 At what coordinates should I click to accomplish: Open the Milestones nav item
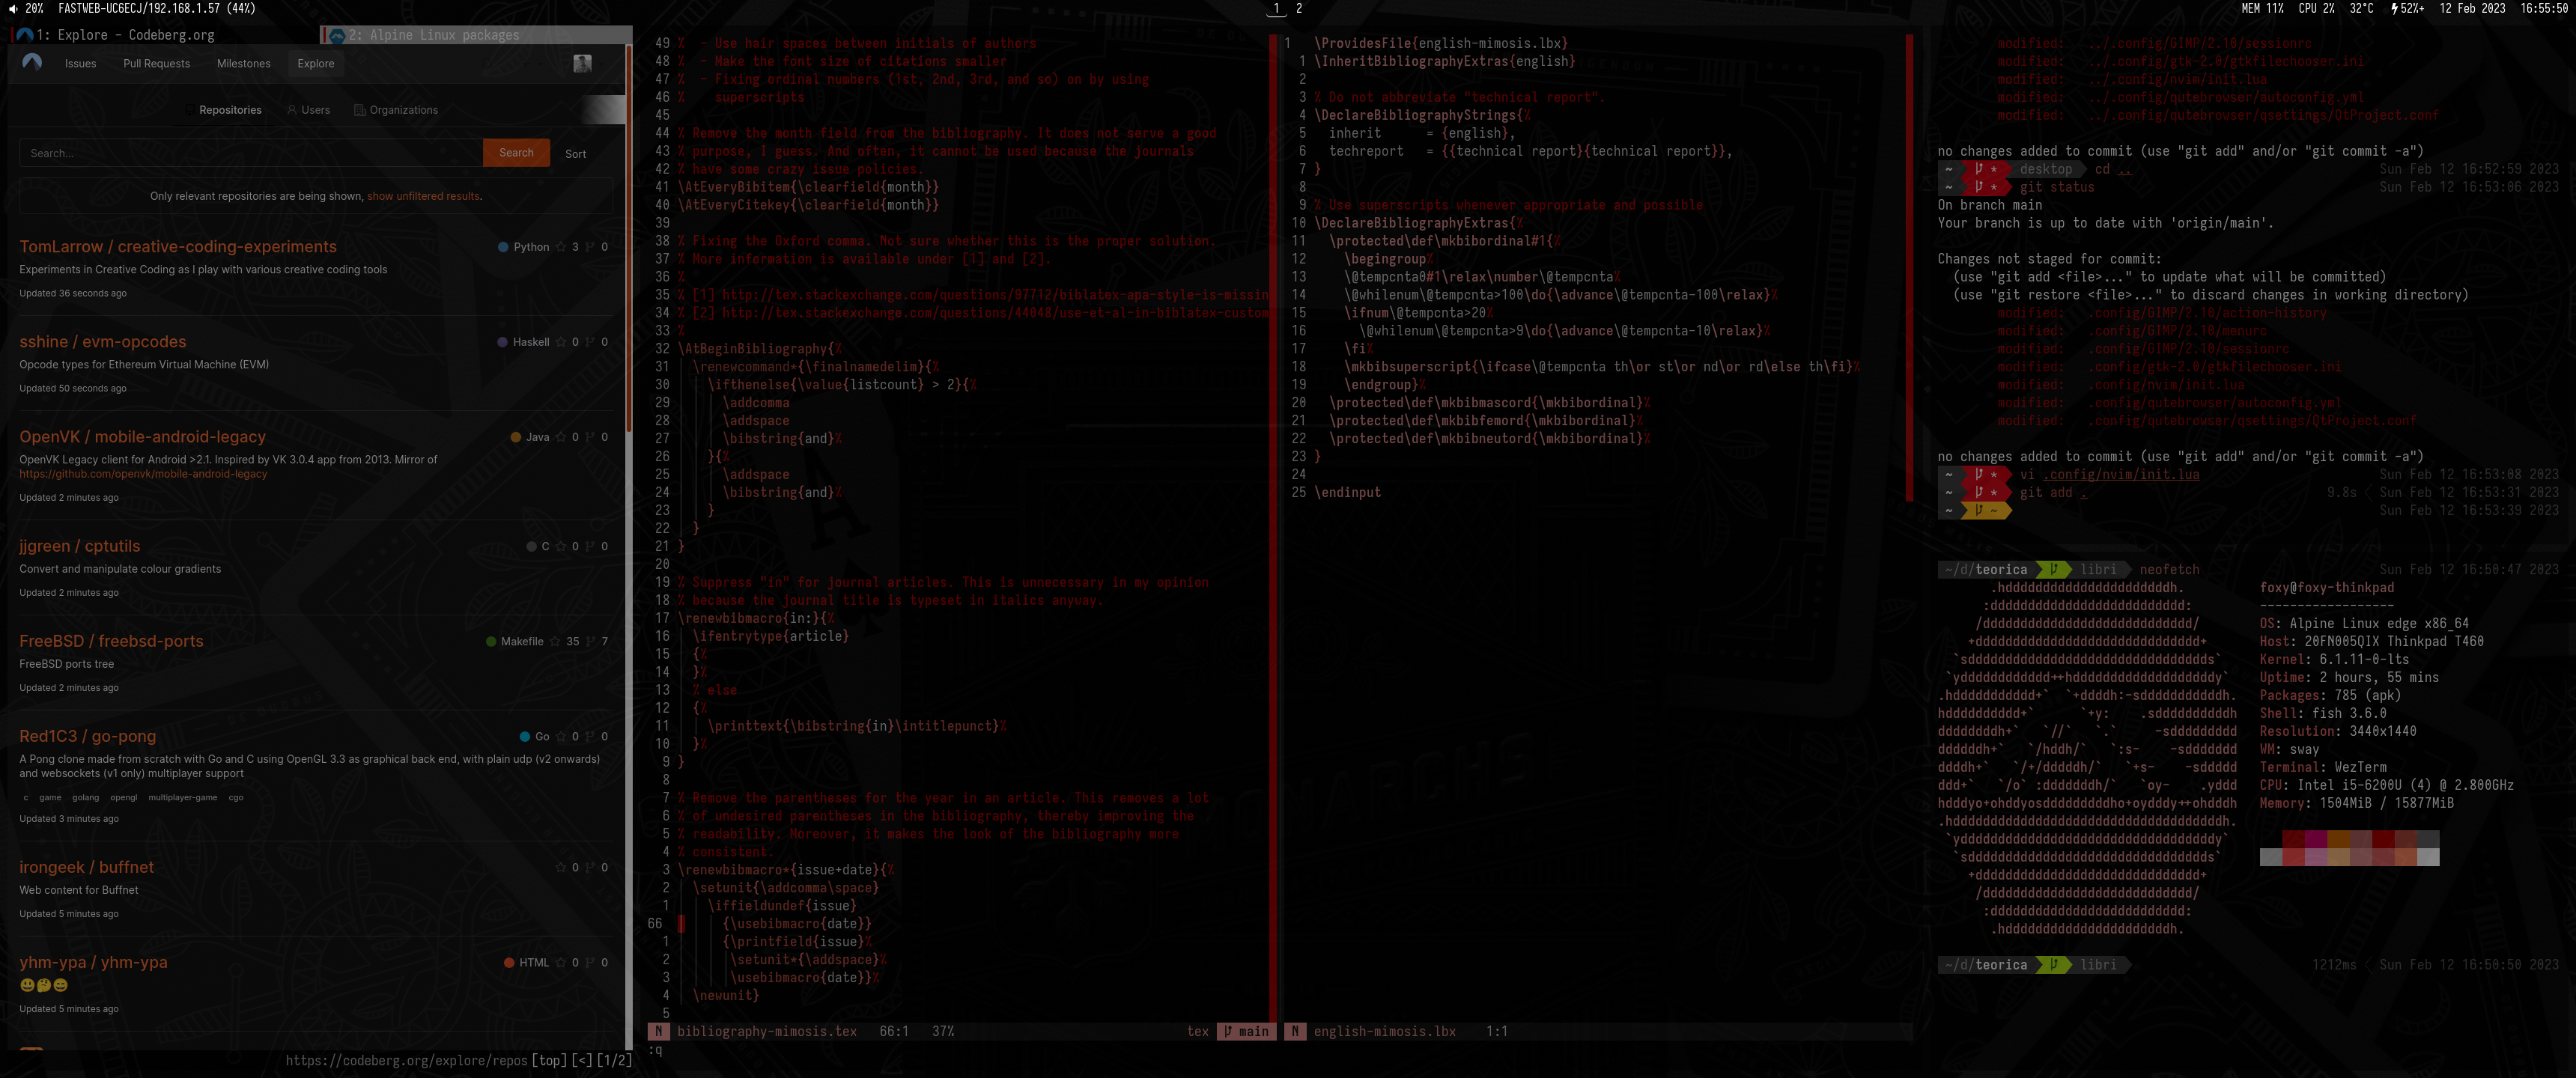(x=243, y=64)
